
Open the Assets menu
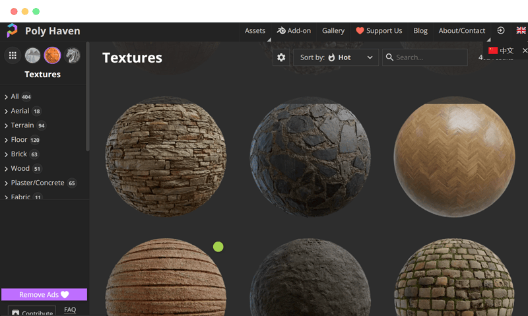tap(255, 30)
